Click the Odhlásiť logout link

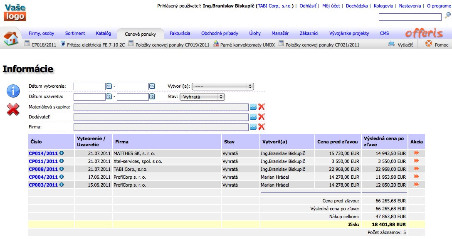click(x=308, y=6)
